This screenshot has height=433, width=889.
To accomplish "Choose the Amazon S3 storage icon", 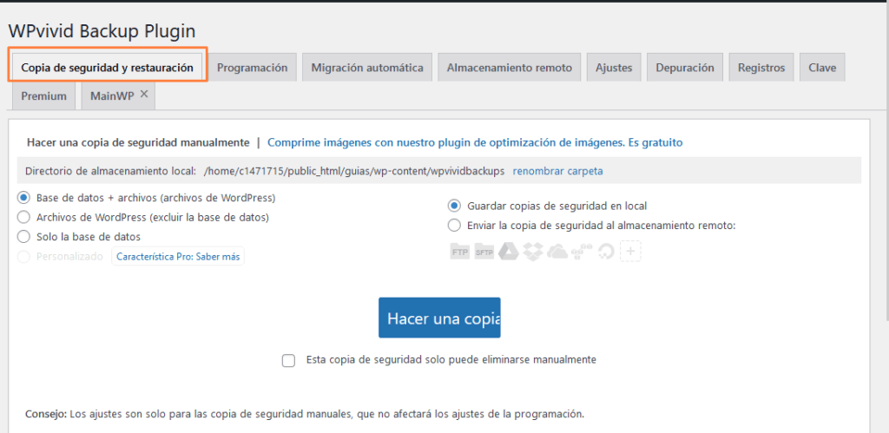I will (x=582, y=252).
